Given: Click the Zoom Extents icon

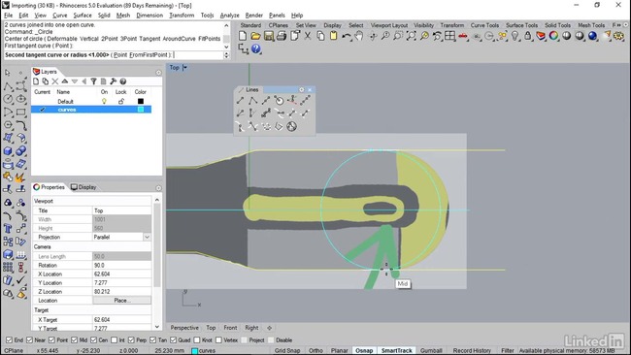Looking at the screenshot, I should tap(411, 36).
